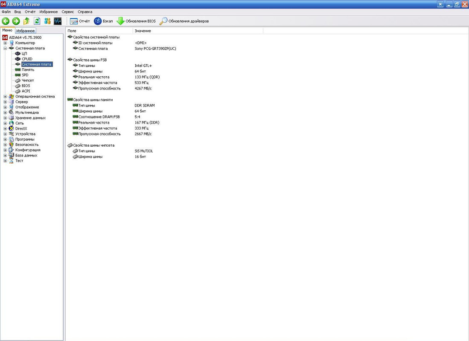Select the 133 МГц (QDR) value
The image size is (469, 341).
click(147, 77)
